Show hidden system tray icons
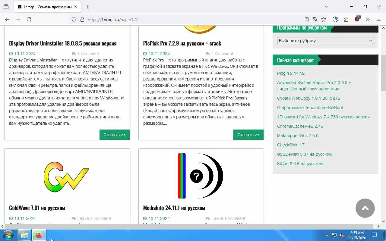Screen dimensions: 386x241 point(327,235)
